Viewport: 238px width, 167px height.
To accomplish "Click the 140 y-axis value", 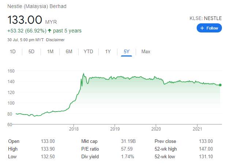I will [11, 82].
